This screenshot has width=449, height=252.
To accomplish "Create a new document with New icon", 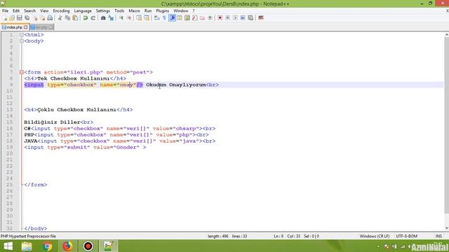I will 5,18.
